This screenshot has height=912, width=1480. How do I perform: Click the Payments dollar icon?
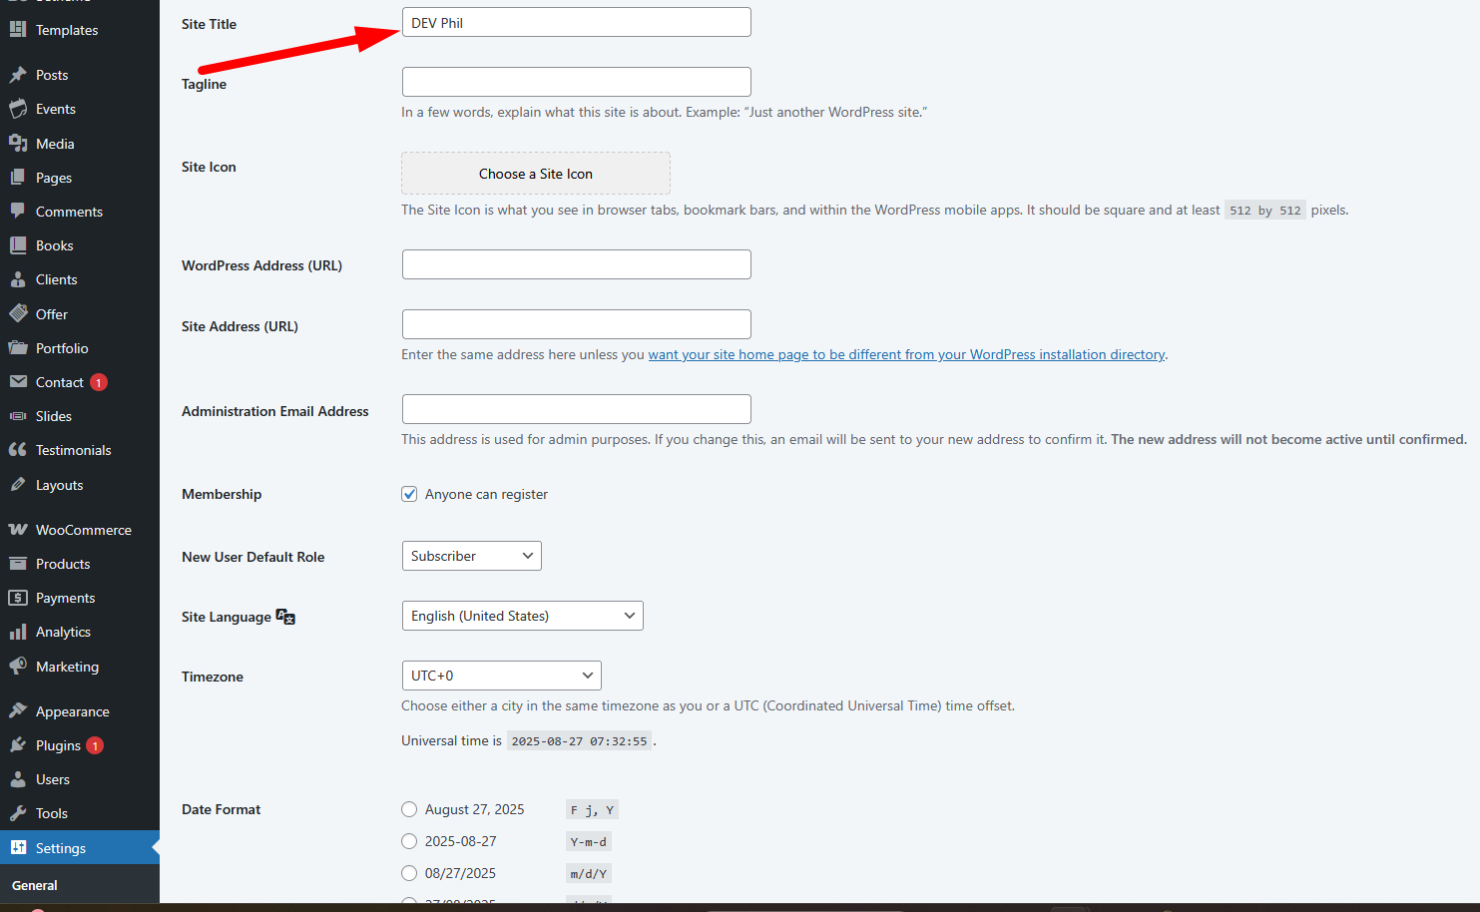18,598
